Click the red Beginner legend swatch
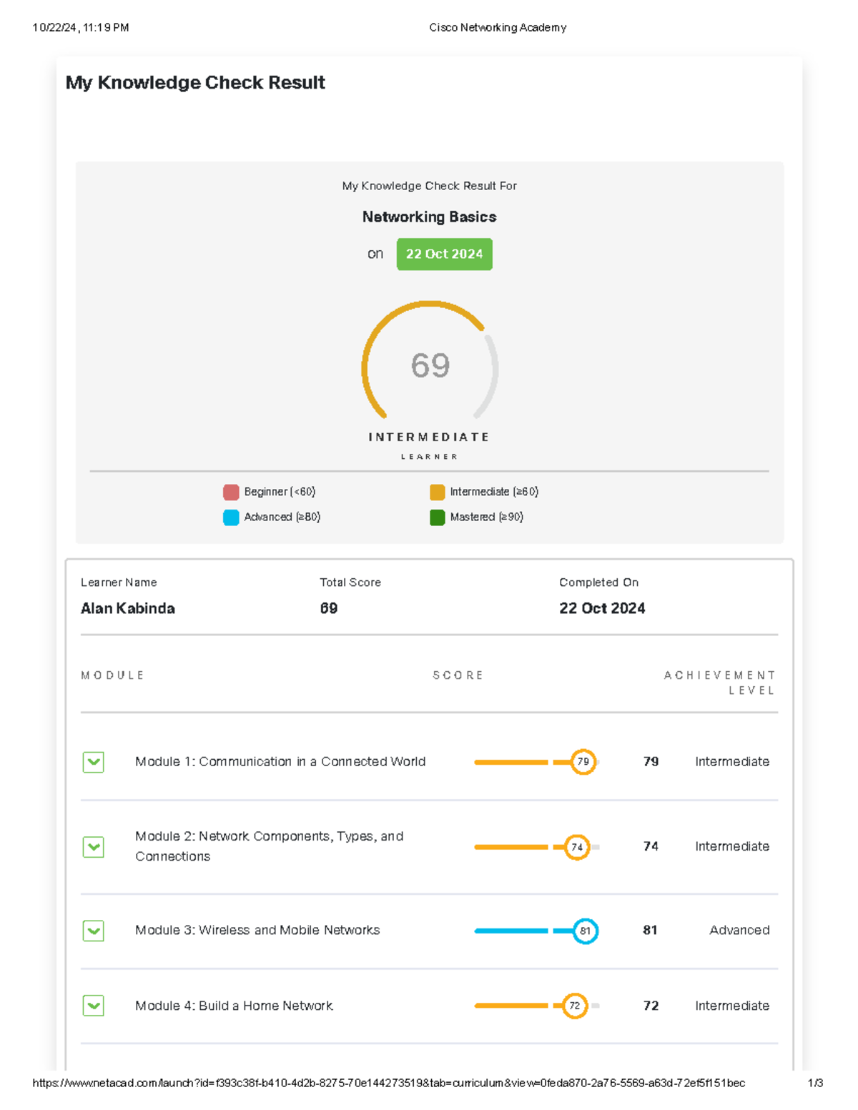 coord(231,492)
